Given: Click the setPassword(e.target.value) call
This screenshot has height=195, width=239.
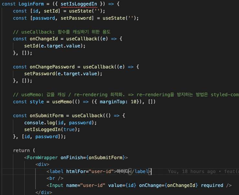Looking at the screenshot, I should (x=63, y=74).
